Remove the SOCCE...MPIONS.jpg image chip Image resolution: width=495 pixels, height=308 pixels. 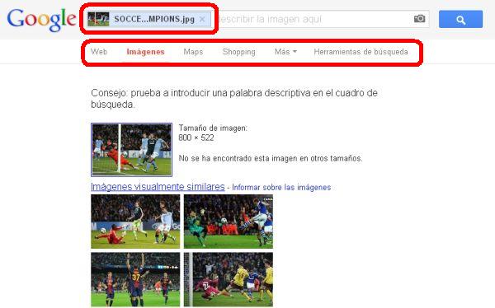tap(202, 19)
